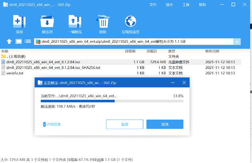This screenshot has width=252, height=163.
Task: Click the verinfo.txt file icon
Action: (x=3, y=73)
